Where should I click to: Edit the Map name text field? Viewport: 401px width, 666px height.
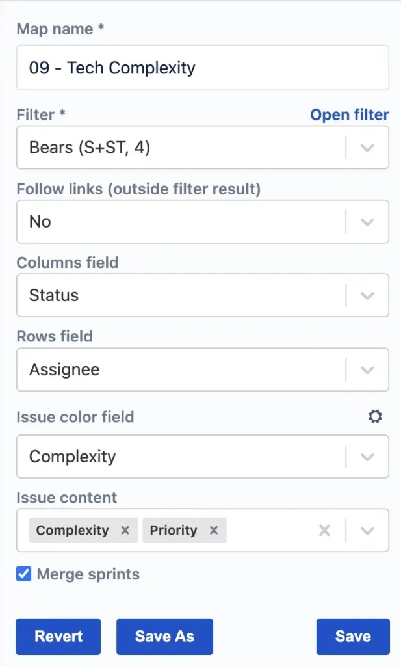pos(202,68)
